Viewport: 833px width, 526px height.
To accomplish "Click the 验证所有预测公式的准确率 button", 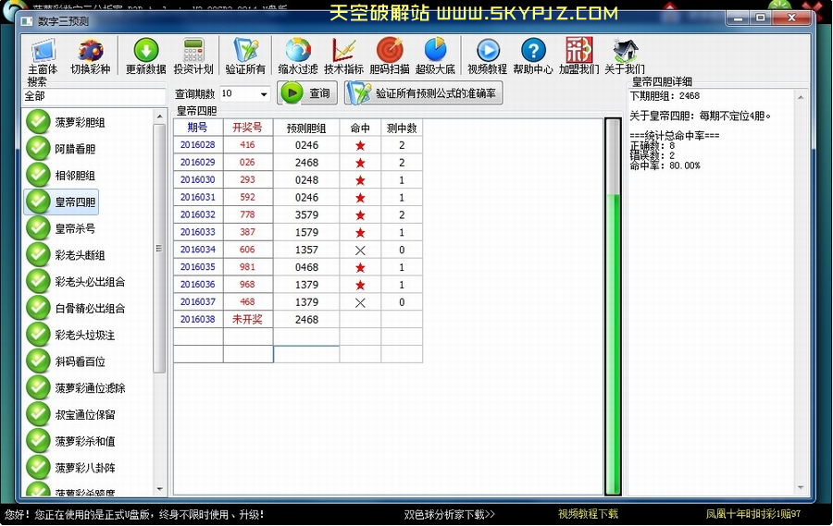I will pos(424,93).
